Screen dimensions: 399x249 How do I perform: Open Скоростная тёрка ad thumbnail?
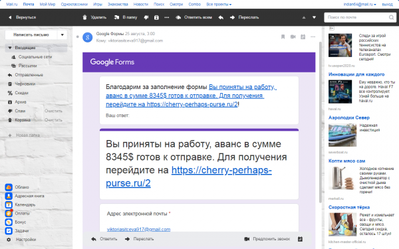[x=342, y=224]
